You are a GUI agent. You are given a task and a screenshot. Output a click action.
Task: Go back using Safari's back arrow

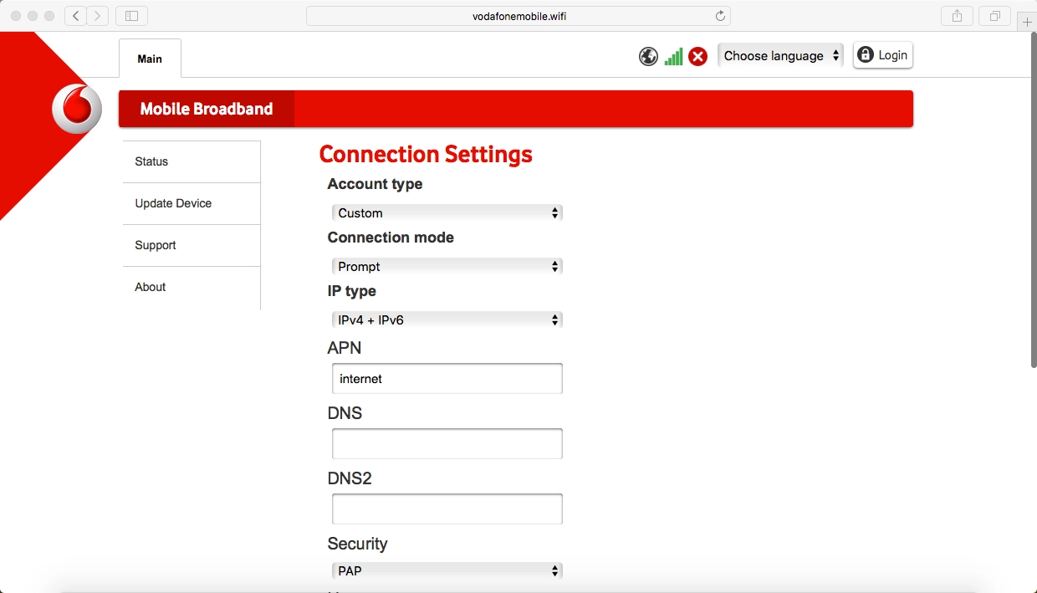(x=76, y=16)
